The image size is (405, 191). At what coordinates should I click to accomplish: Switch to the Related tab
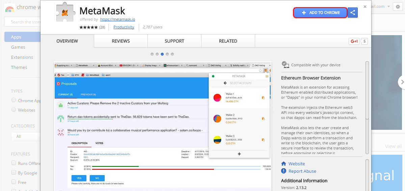click(x=228, y=41)
